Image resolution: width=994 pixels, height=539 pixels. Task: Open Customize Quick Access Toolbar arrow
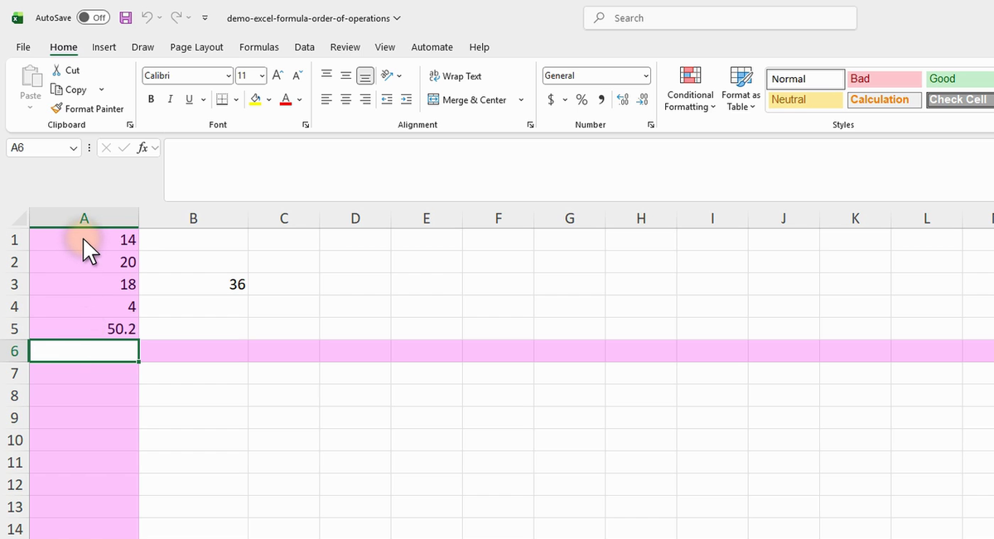pos(205,17)
